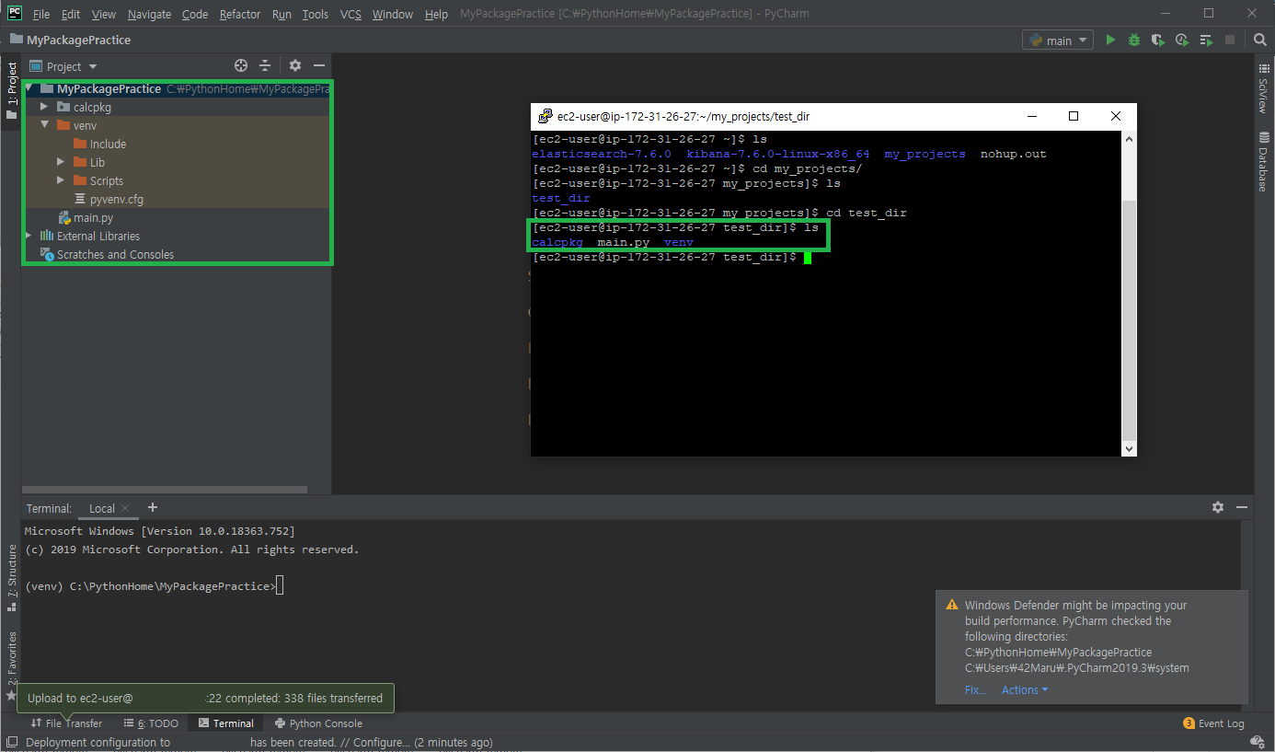Open the Project view dropdown
1275x752 pixels.
point(63,66)
